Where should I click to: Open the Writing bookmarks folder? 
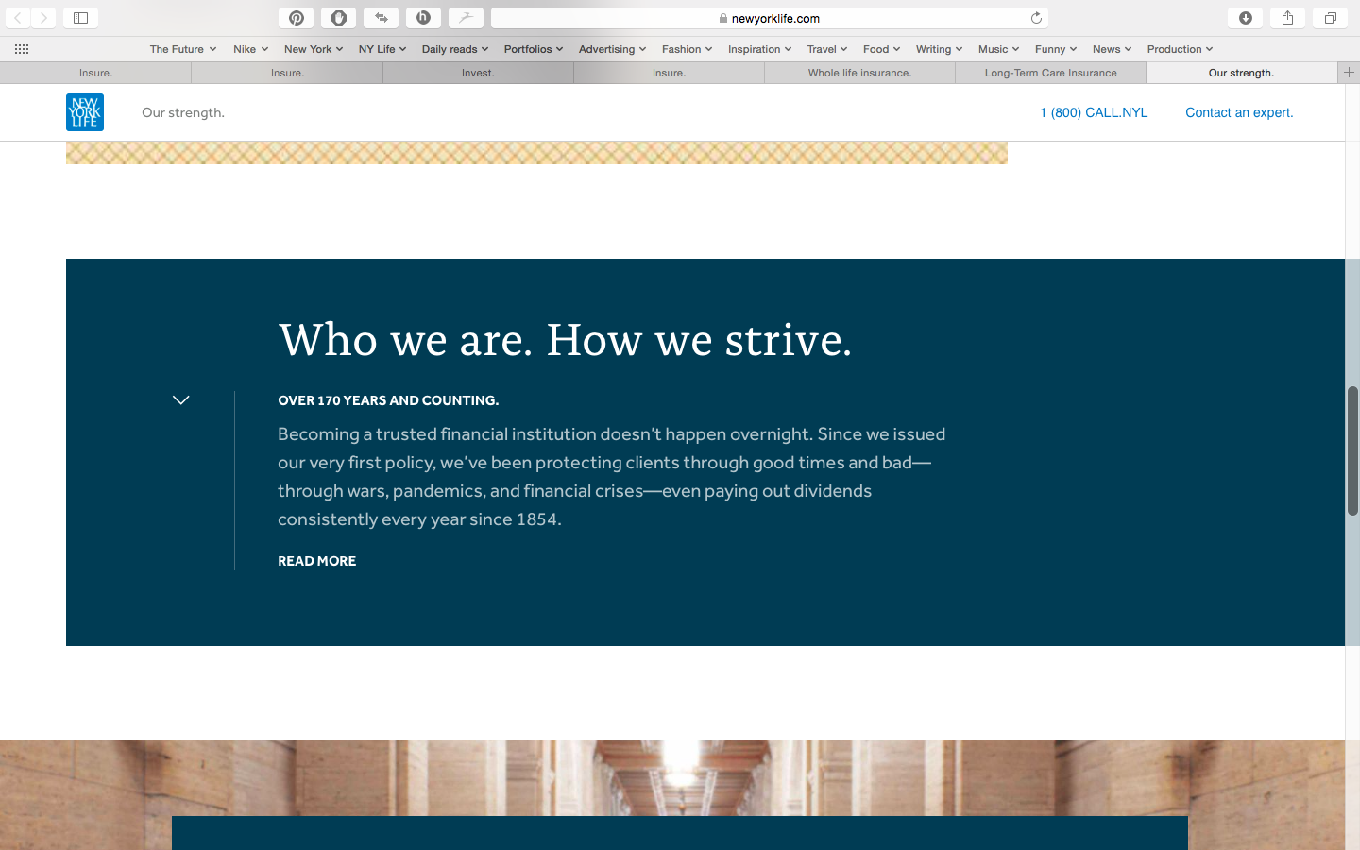(939, 49)
